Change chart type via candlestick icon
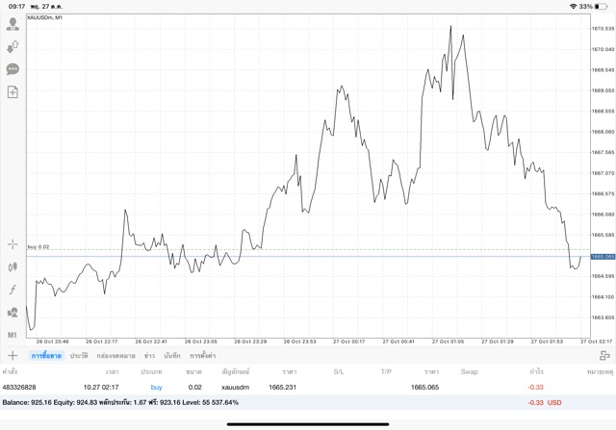The width and height of the screenshot is (616, 430). (13, 266)
